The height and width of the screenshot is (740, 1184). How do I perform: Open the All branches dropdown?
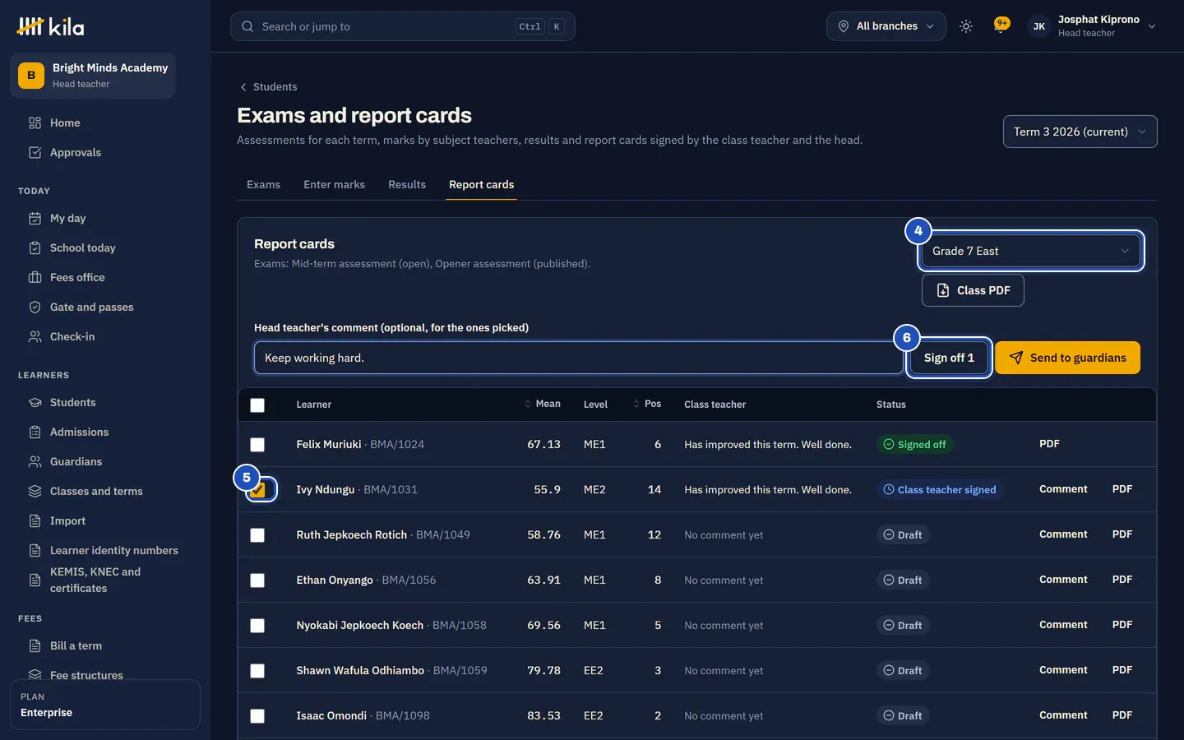click(886, 26)
